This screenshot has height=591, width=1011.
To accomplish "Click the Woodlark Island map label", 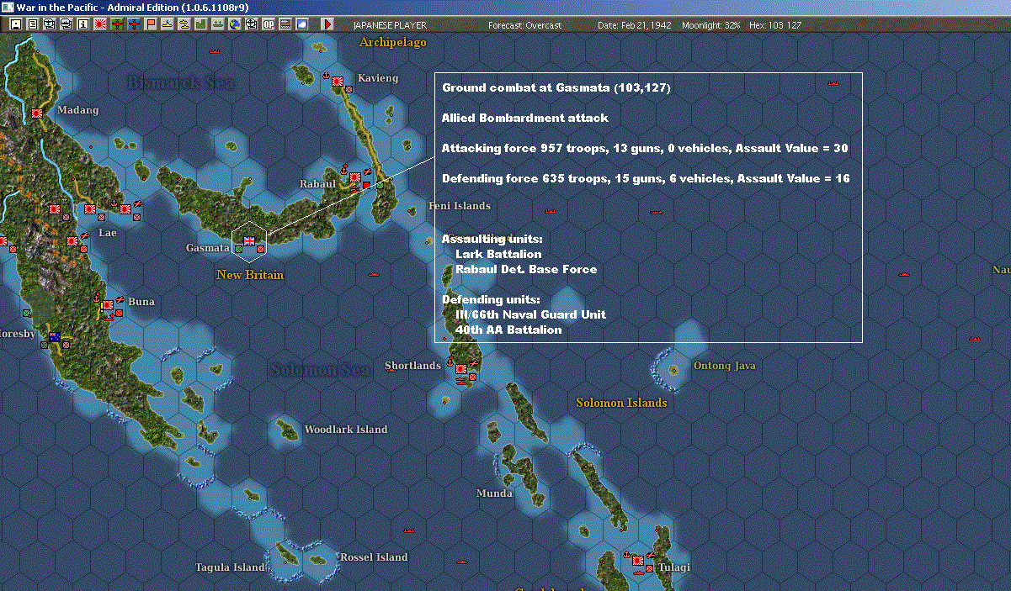I will point(346,430).
